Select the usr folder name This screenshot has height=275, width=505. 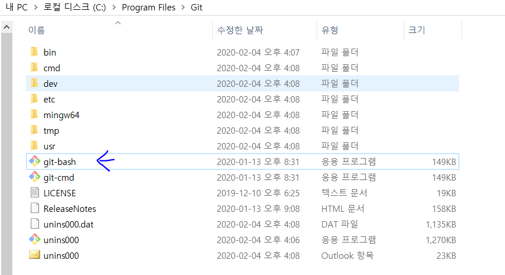tap(49, 146)
